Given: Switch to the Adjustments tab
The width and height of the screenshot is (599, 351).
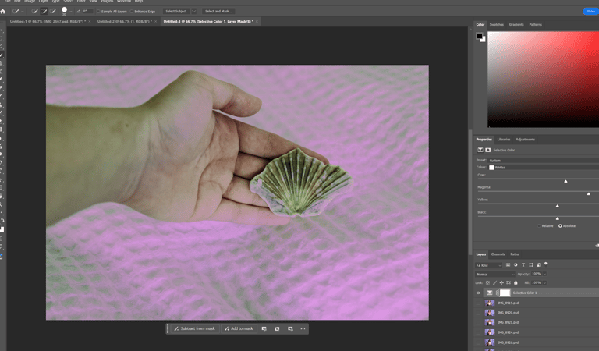Looking at the screenshot, I should pyautogui.click(x=526, y=140).
